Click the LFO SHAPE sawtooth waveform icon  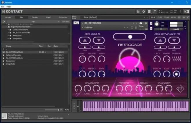point(176,59)
